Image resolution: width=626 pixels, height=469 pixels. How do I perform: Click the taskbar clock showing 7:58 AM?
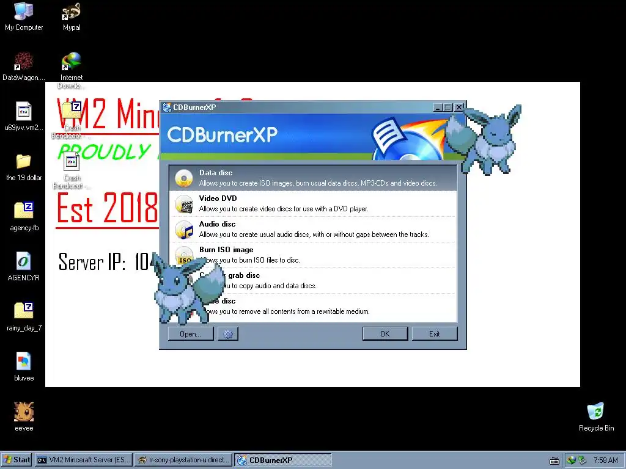coord(605,460)
